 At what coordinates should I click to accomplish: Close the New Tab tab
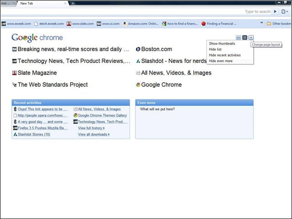(65, 3)
